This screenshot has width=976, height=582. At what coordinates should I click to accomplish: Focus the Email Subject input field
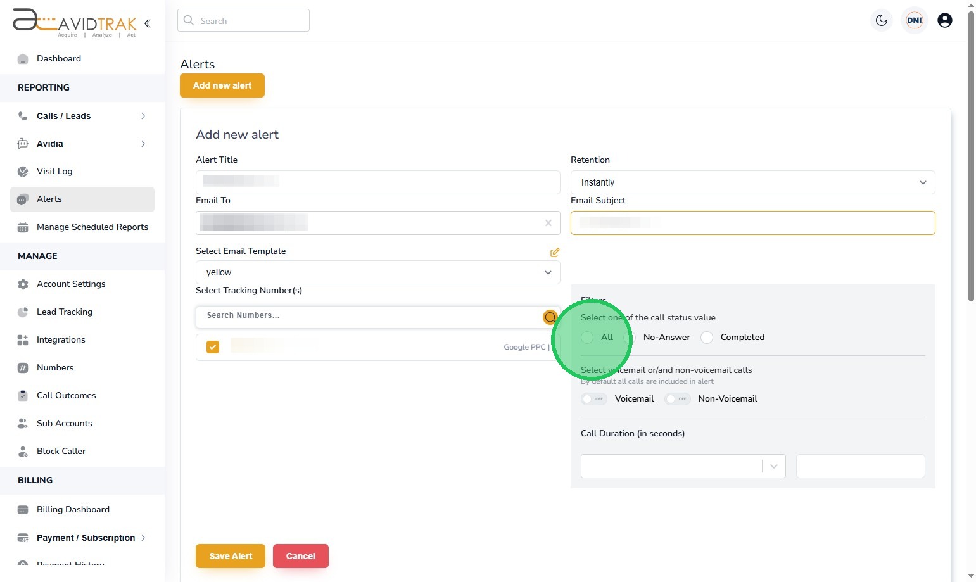coord(753,223)
